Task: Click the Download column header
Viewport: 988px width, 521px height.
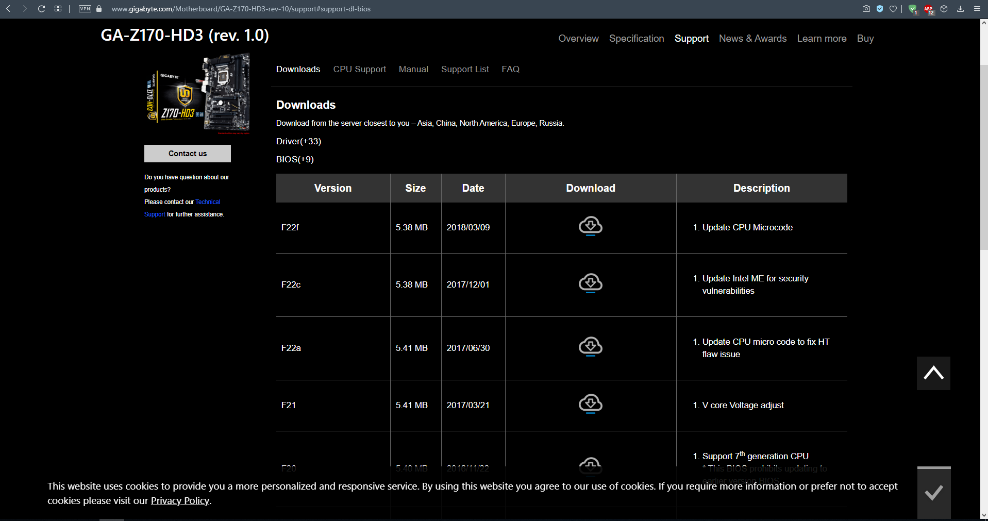Action: pyautogui.click(x=591, y=188)
